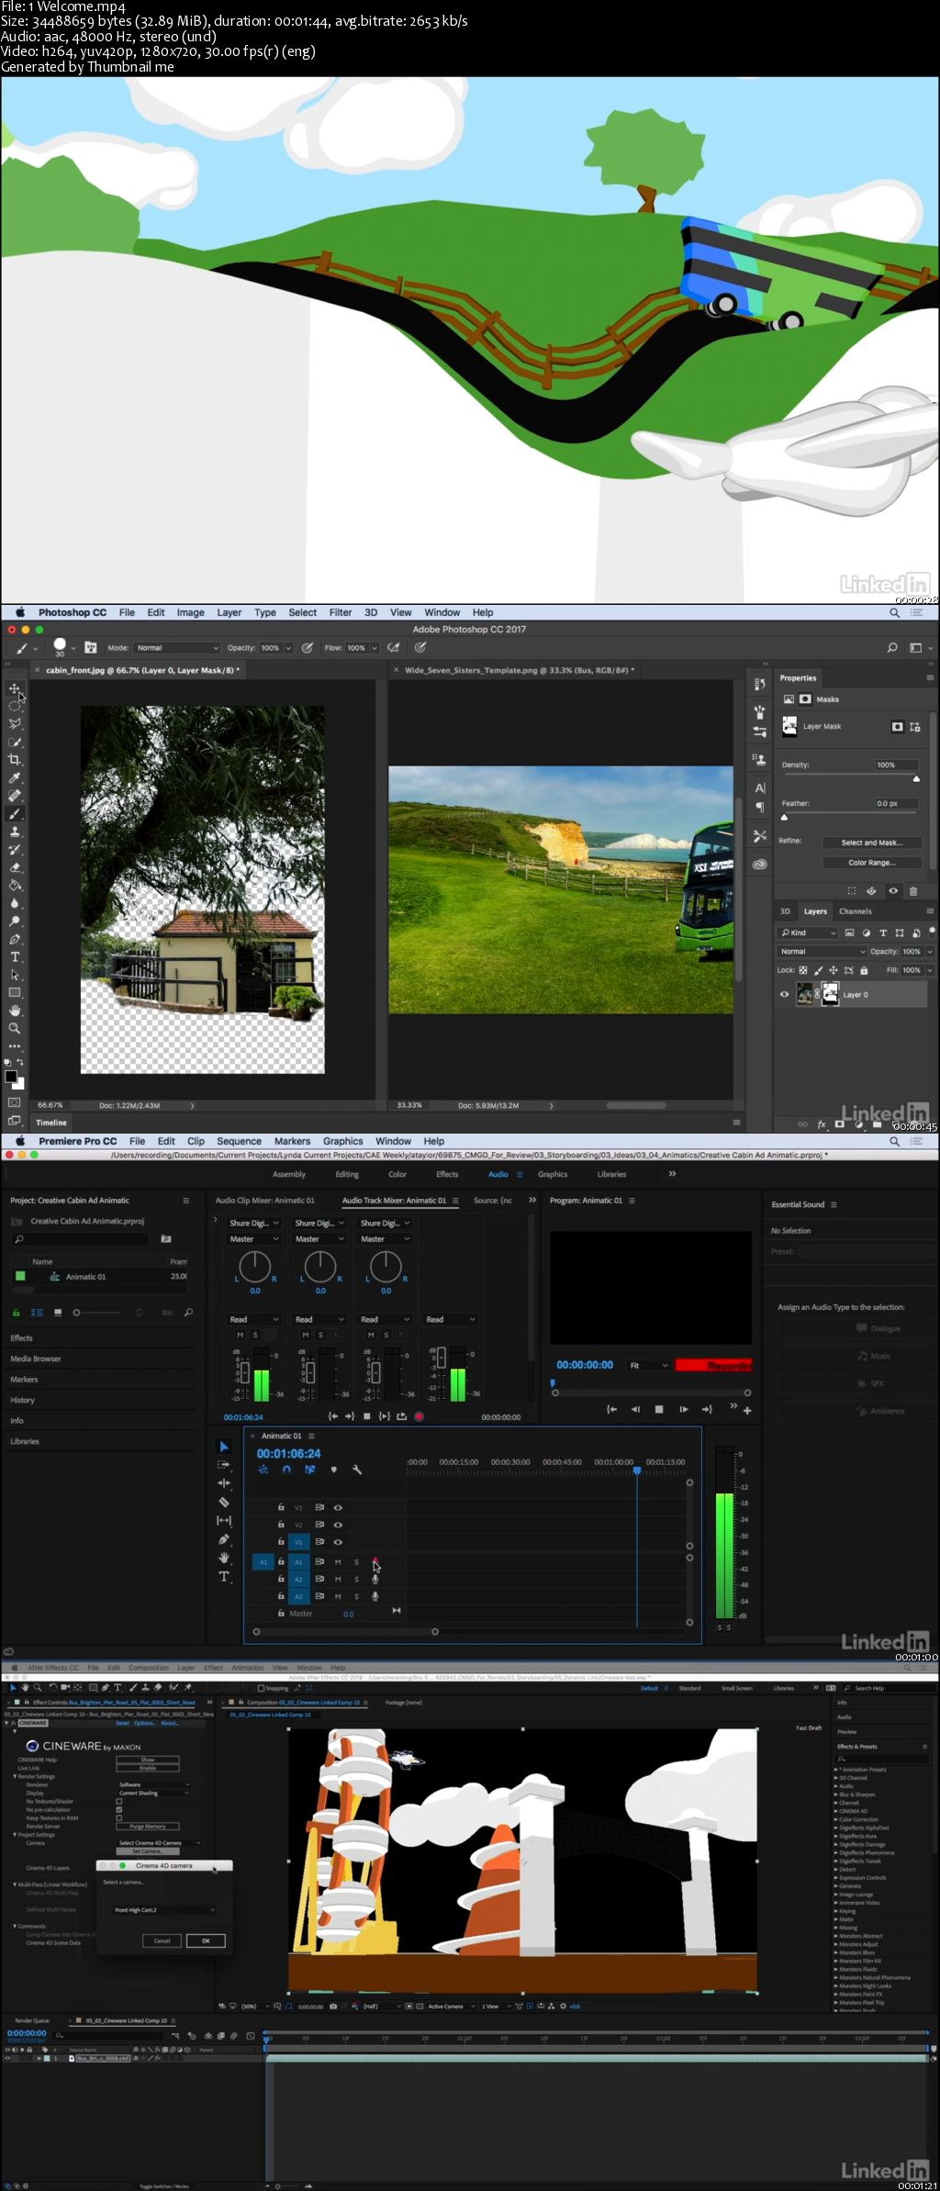Toggle the V3 track output eye
The height and width of the screenshot is (2191, 940).
coord(338,1507)
